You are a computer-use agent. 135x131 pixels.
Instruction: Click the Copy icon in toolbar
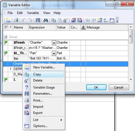[54, 20]
